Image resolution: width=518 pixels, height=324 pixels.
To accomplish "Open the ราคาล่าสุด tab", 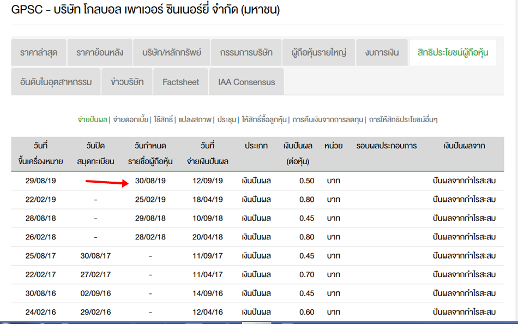I will pyautogui.click(x=39, y=52).
